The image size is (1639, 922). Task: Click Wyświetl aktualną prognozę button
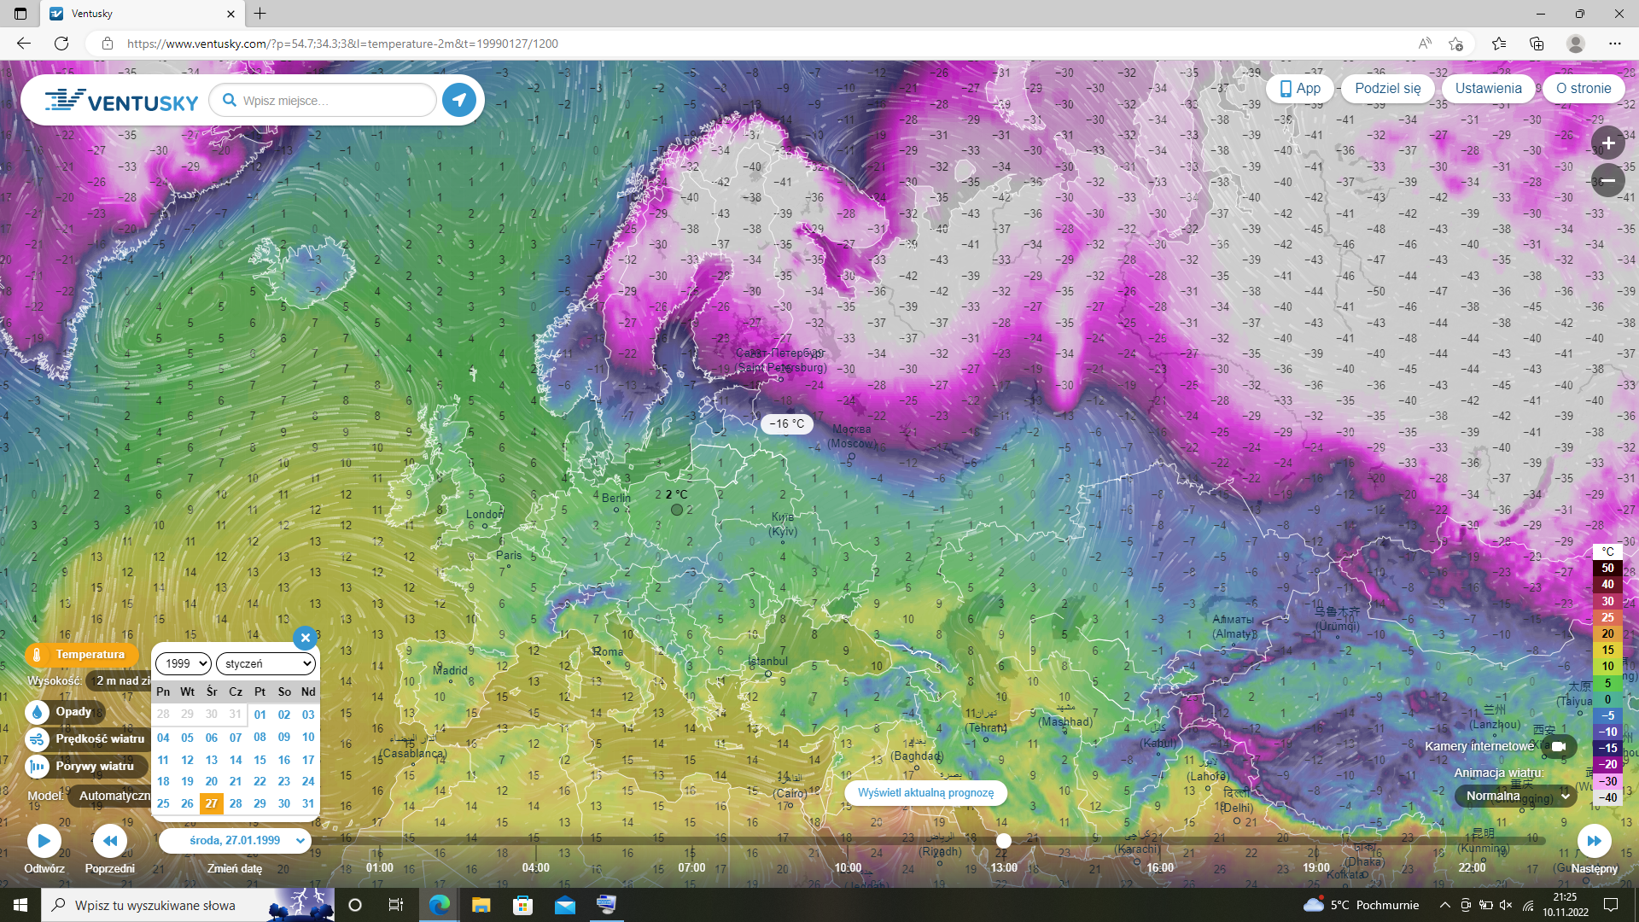tap(925, 793)
